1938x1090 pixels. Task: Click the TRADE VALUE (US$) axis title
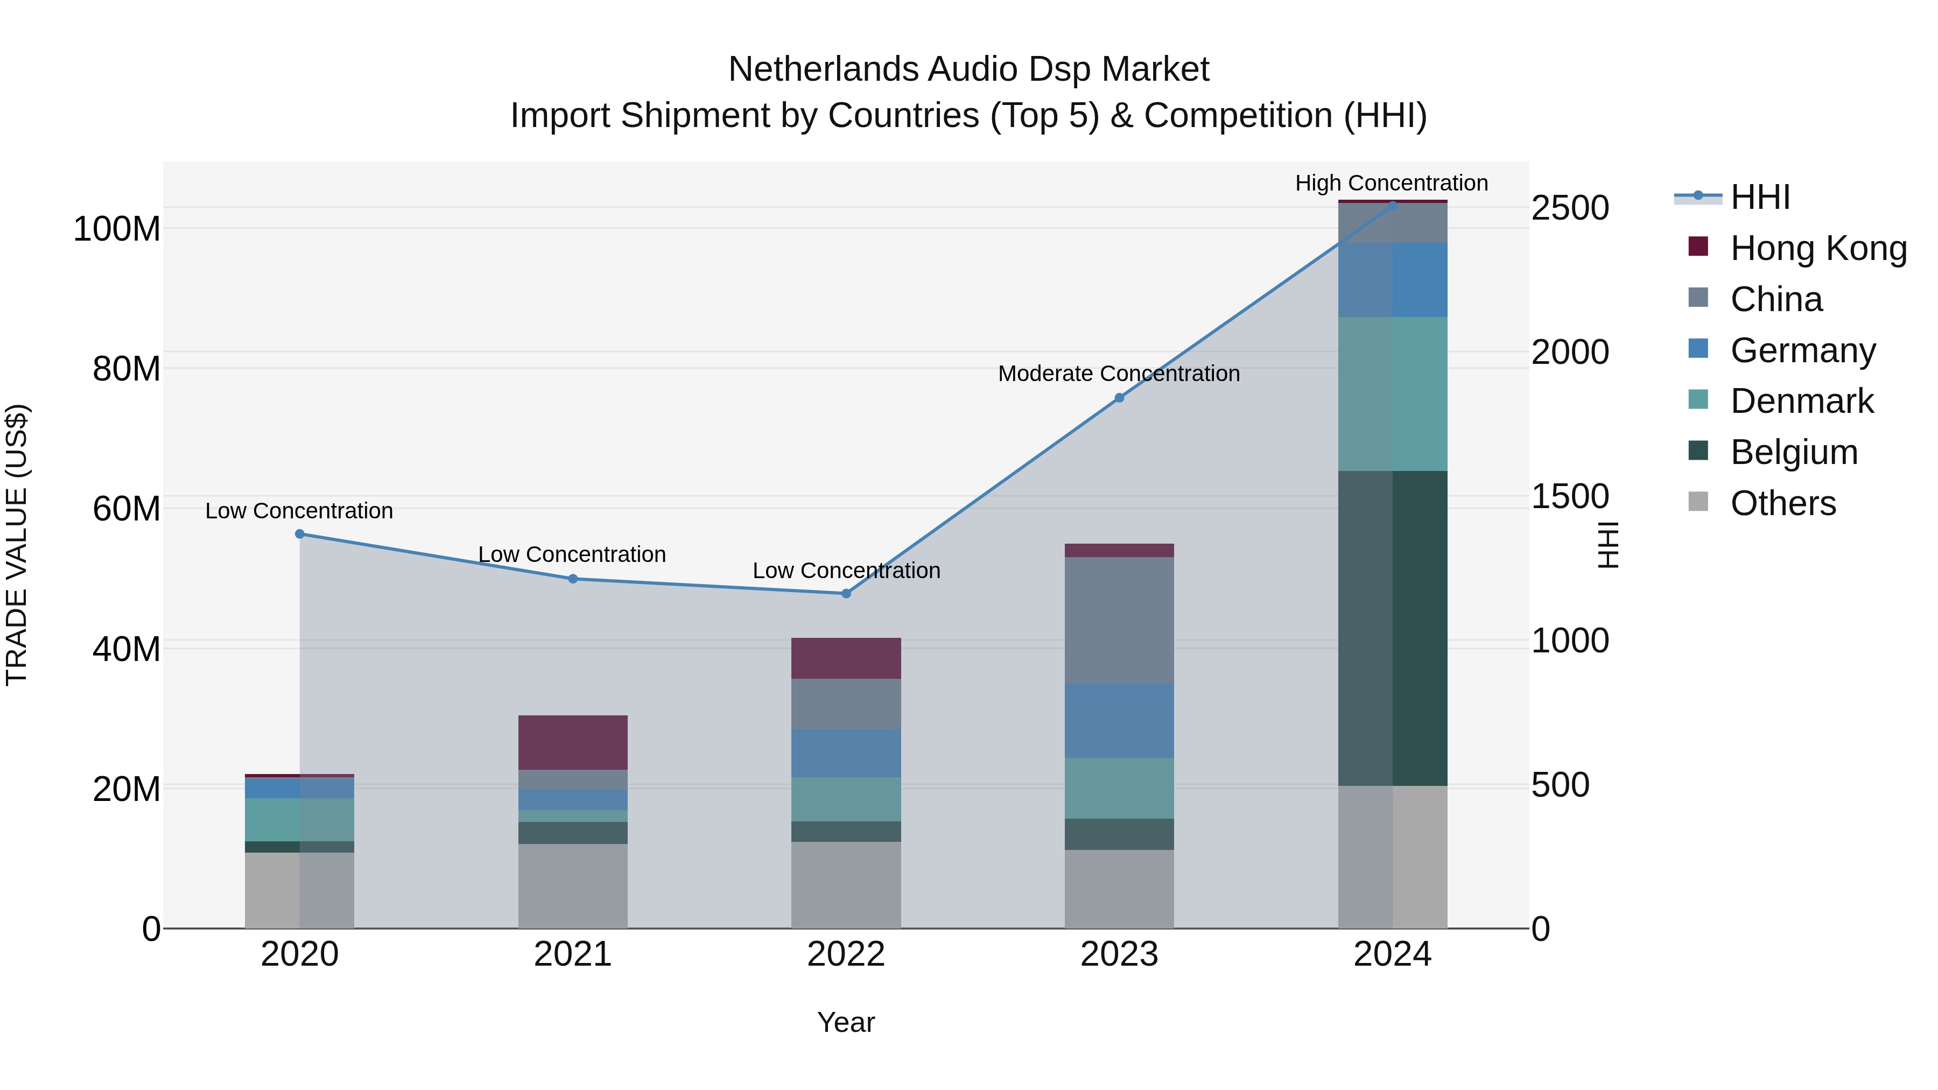[17, 545]
